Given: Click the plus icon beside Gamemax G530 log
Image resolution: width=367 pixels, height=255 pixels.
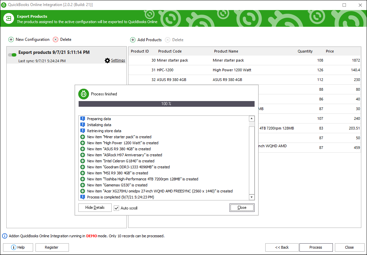Looking at the screenshot, I should [x=83, y=185].
